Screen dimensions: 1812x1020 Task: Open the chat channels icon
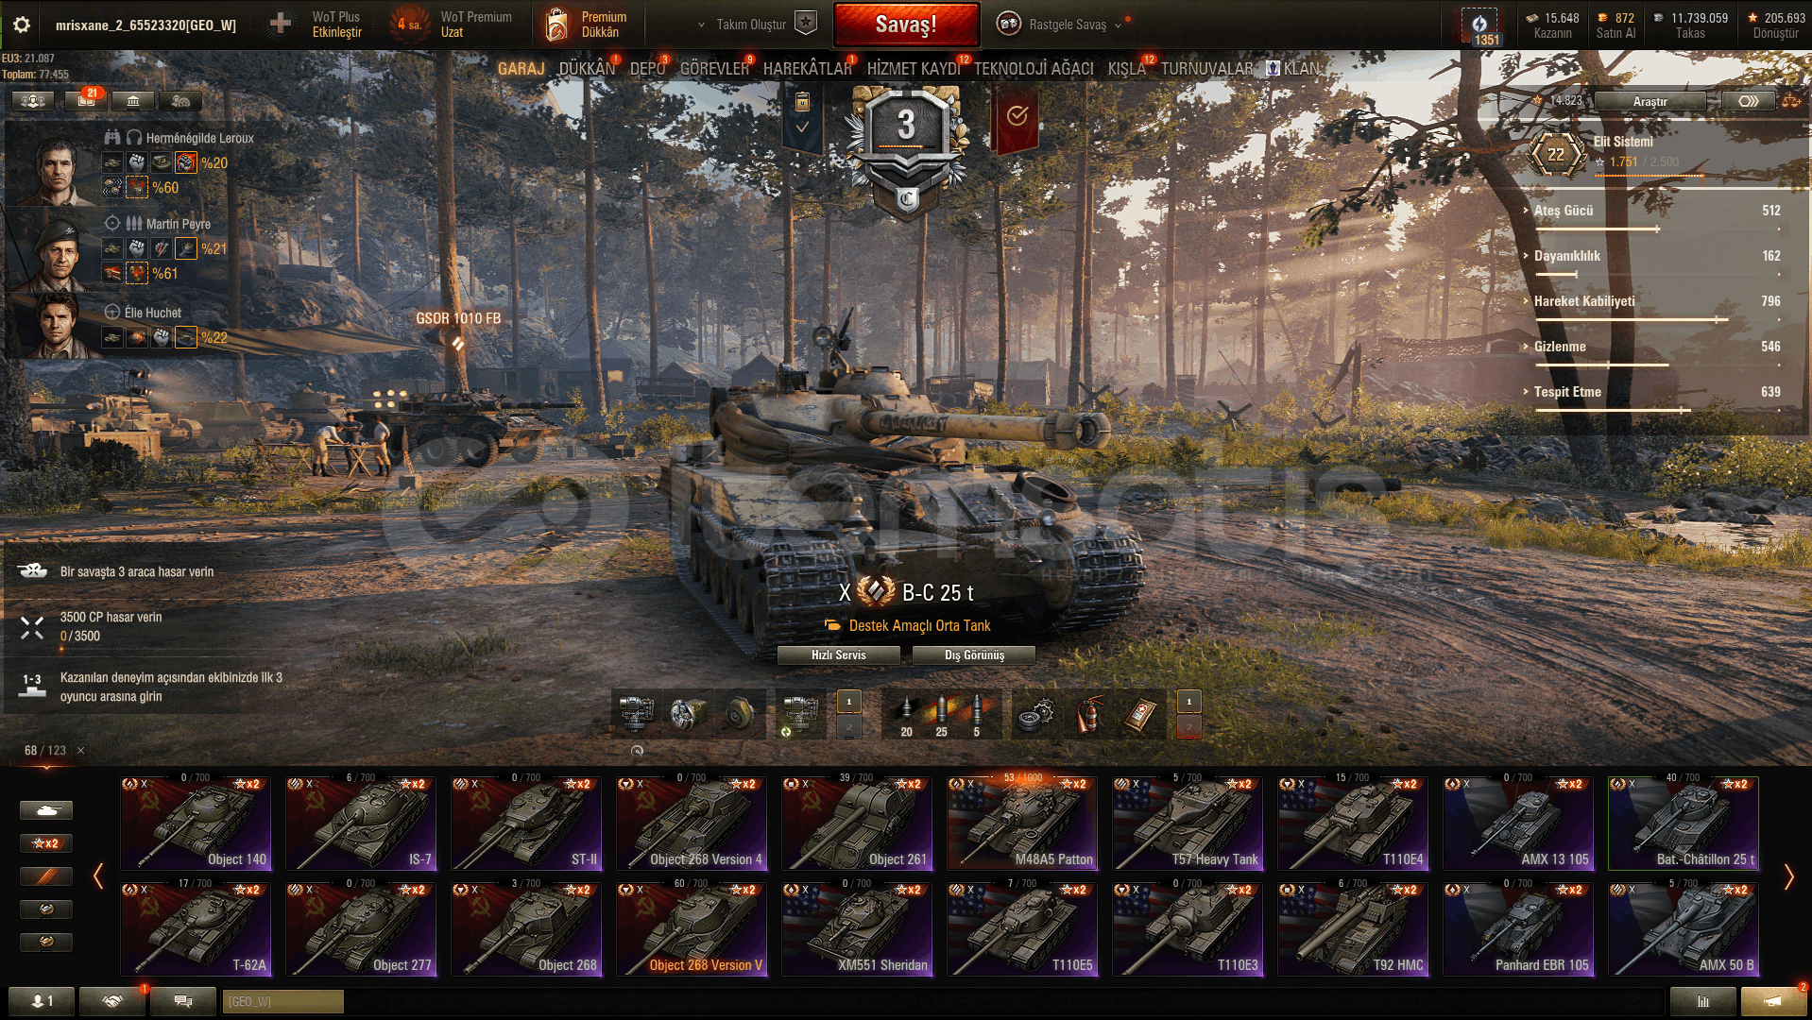point(183,1000)
